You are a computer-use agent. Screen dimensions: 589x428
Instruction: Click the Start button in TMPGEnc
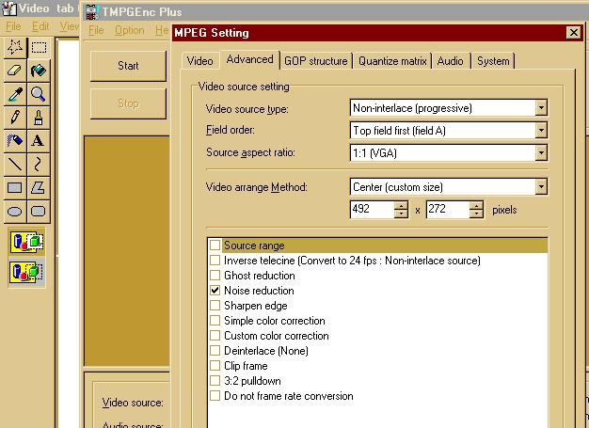point(128,66)
